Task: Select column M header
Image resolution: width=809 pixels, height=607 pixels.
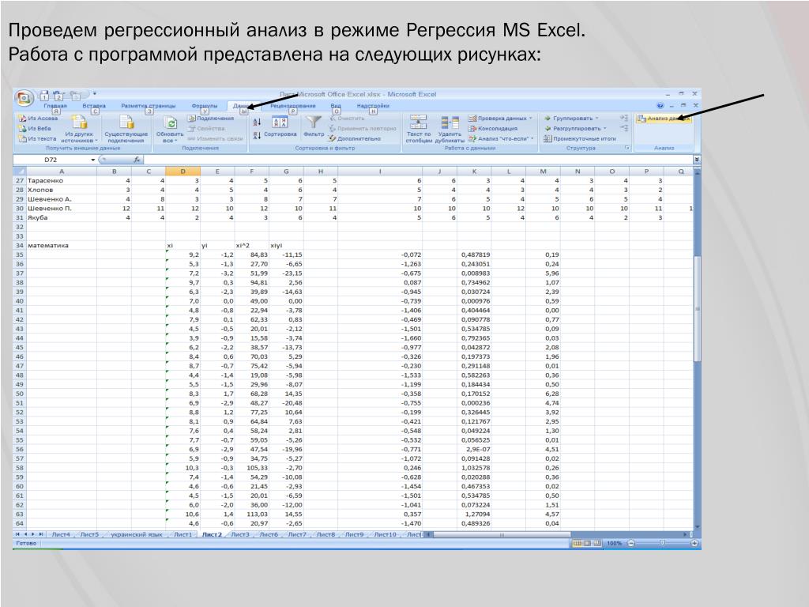Action: 543,172
